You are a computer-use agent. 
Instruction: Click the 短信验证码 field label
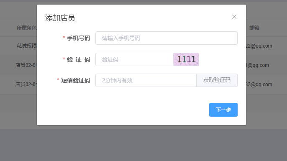[75, 80]
